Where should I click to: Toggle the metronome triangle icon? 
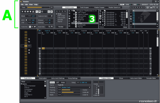33,12
